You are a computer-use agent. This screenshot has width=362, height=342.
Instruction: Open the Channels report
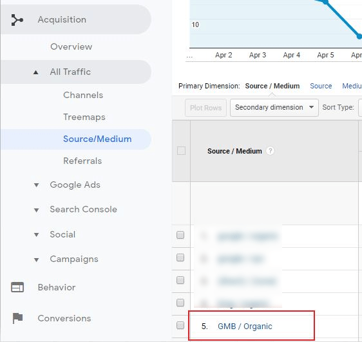click(x=83, y=95)
